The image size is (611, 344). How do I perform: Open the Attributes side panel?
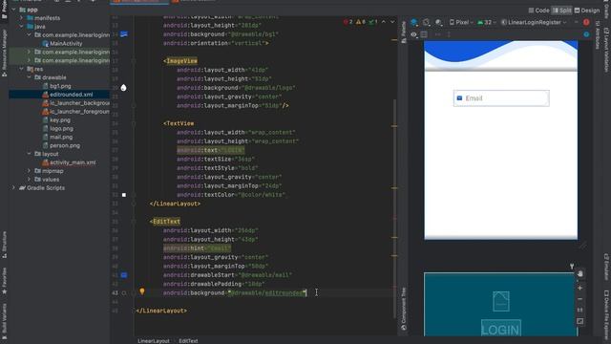pos(597,35)
